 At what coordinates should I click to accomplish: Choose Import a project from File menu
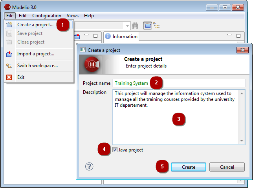[x=35, y=54]
